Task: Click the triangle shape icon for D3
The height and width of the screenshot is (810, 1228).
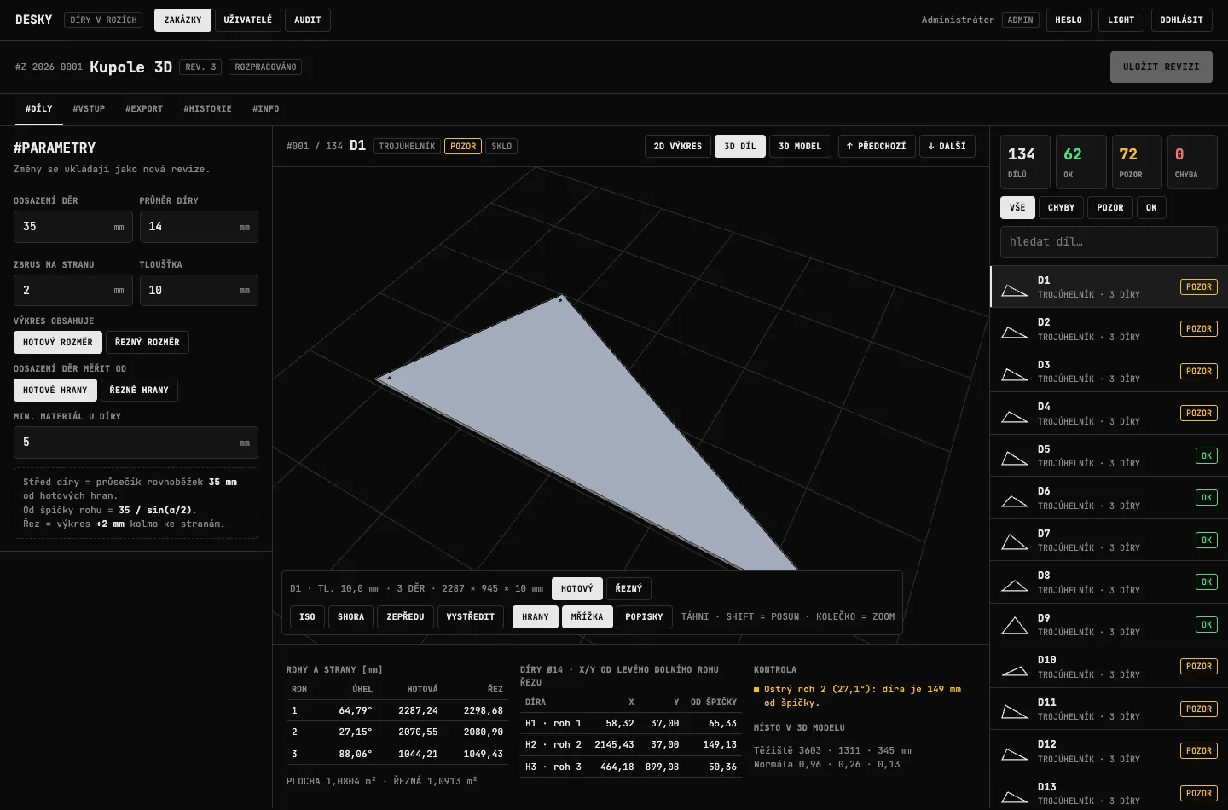Action: pyautogui.click(x=1014, y=374)
